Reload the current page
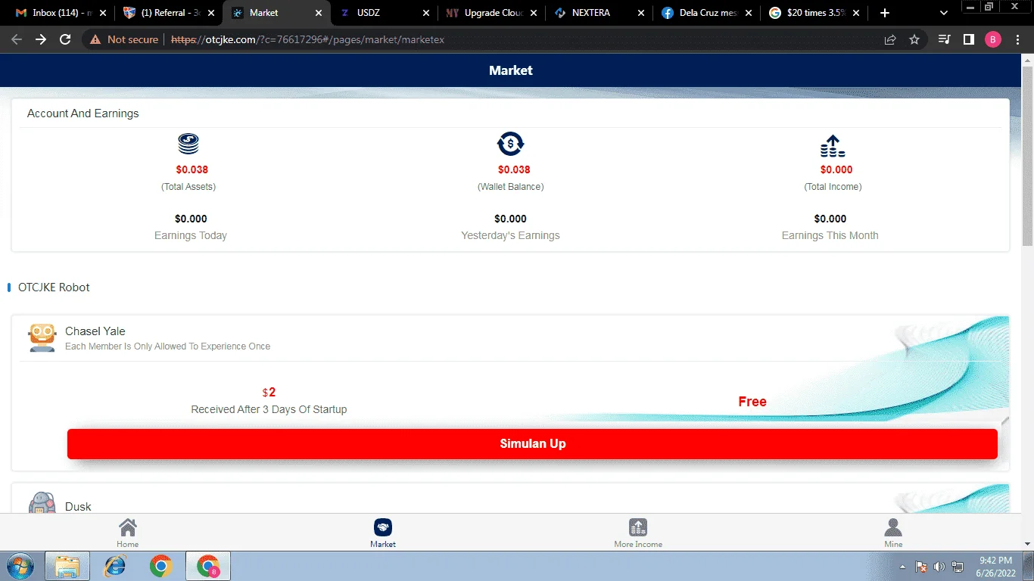The height and width of the screenshot is (581, 1034). coord(65,39)
